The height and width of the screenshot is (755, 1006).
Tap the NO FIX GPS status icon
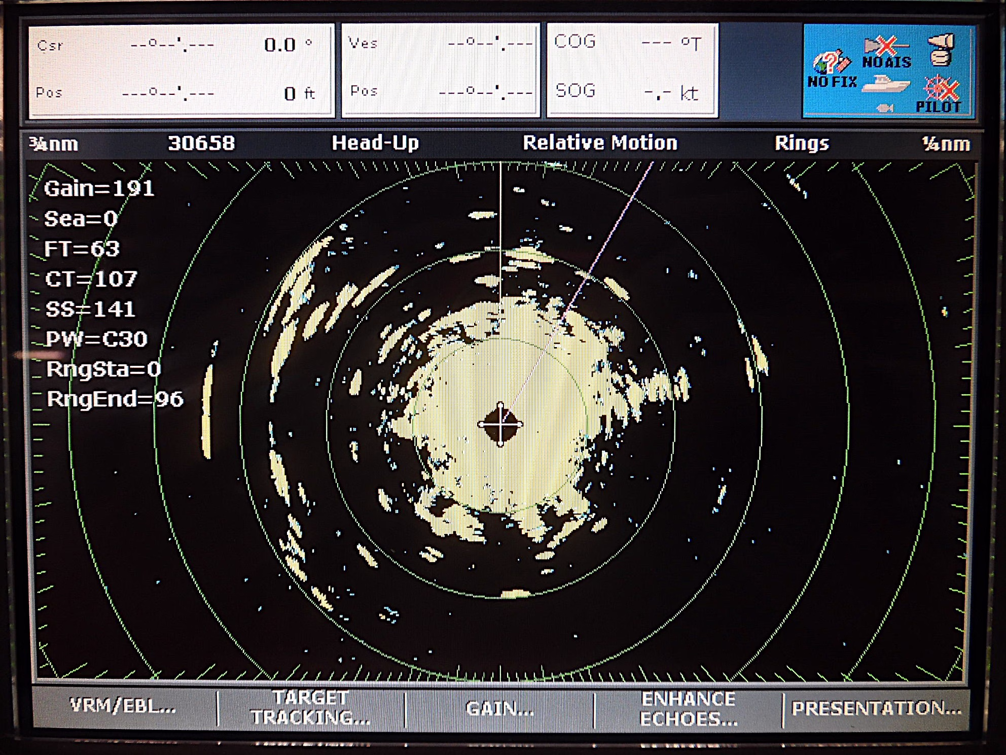click(832, 70)
